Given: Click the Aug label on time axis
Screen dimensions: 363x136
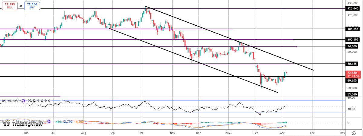Looking at the screenshot, I should pyautogui.click(x=84, y=133).
